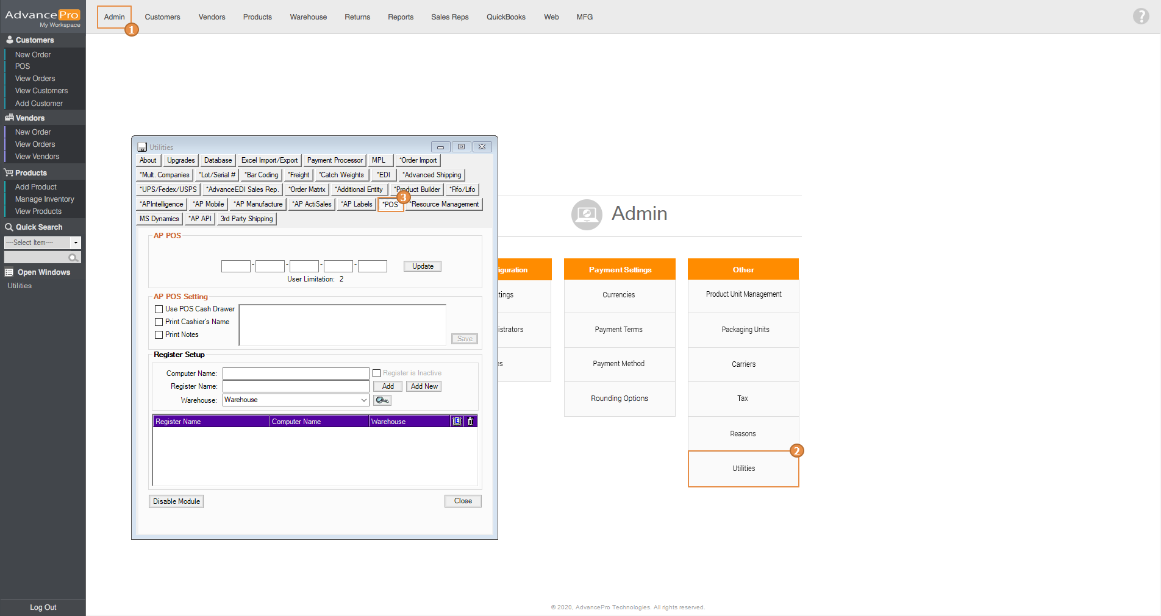Viewport: 1161px width, 616px height.
Task: Click the Update button in AP POS
Action: 423,266
